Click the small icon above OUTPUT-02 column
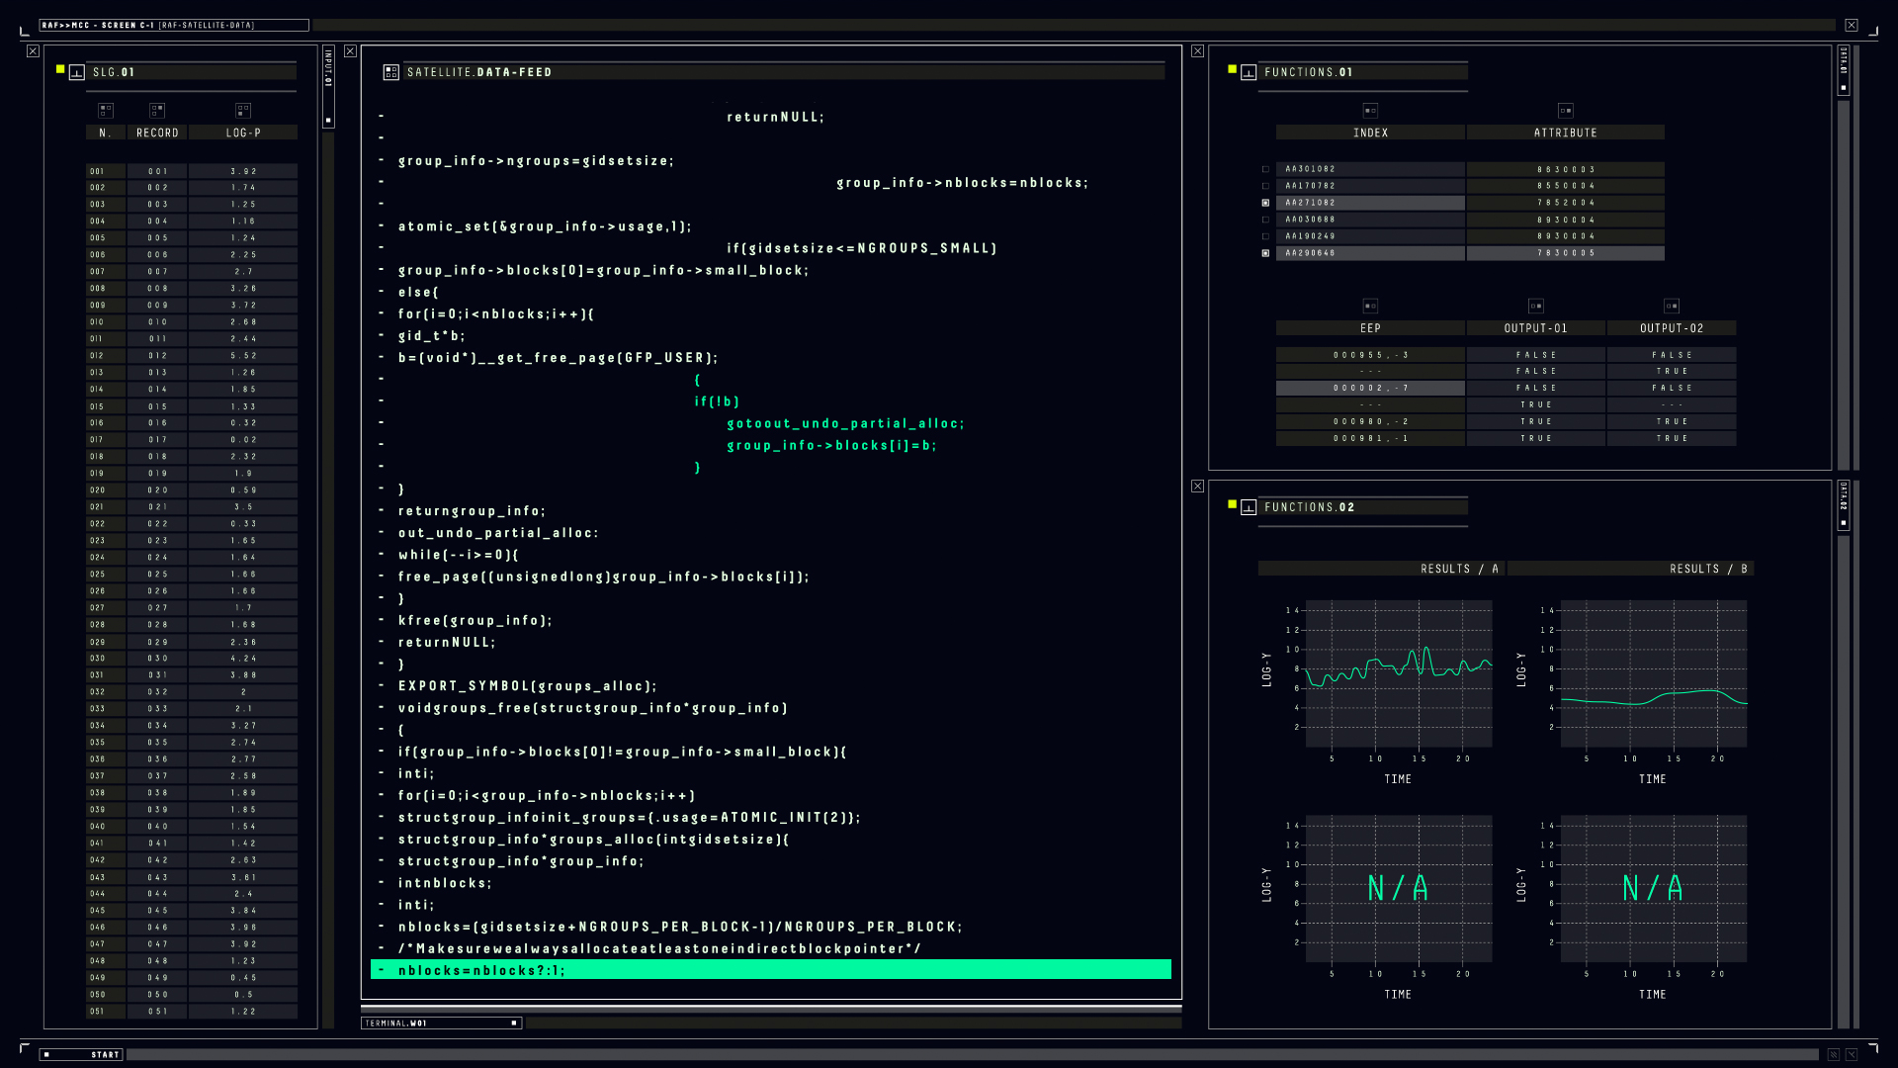 pos(1672,307)
